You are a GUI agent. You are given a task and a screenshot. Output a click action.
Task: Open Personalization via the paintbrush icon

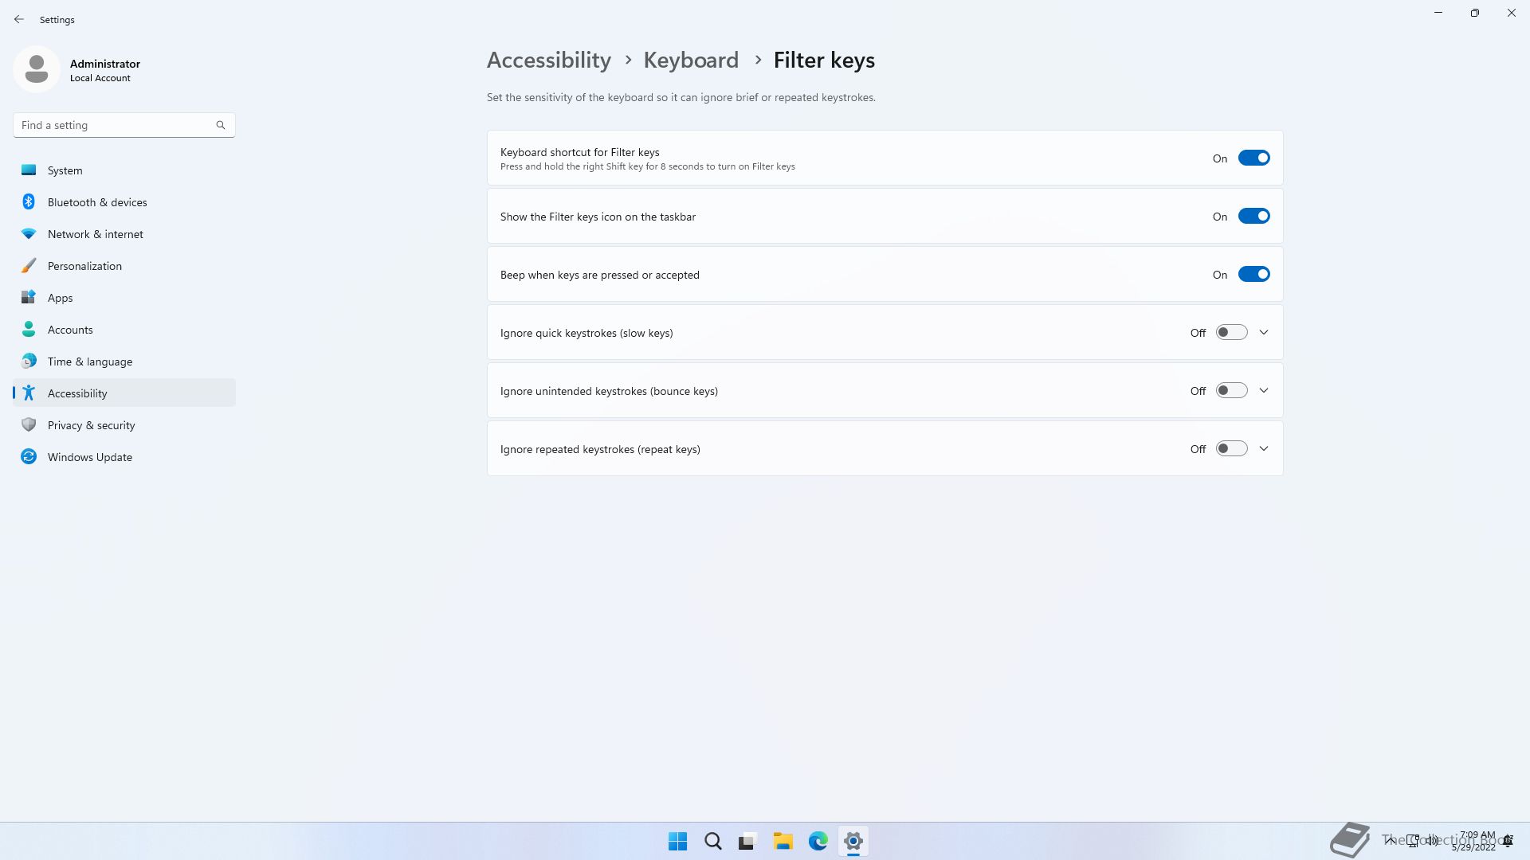point(29,265)
